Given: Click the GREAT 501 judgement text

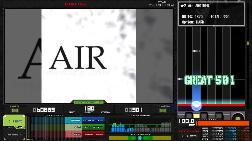Looking at the screenshot, I should click(x=209, y=80).
